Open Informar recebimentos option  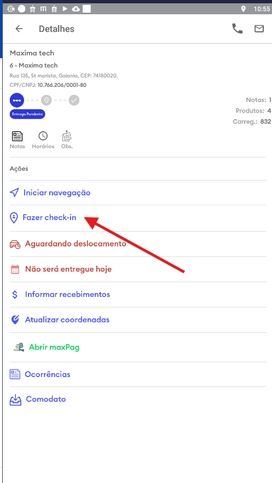pos(138,295)
